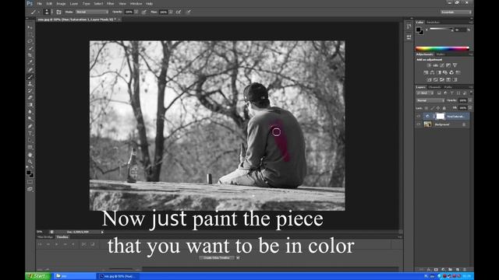Open the layer filter Kind dropdown
The height and width of the screenshot is (280, 499).
[x=425, y=93]
